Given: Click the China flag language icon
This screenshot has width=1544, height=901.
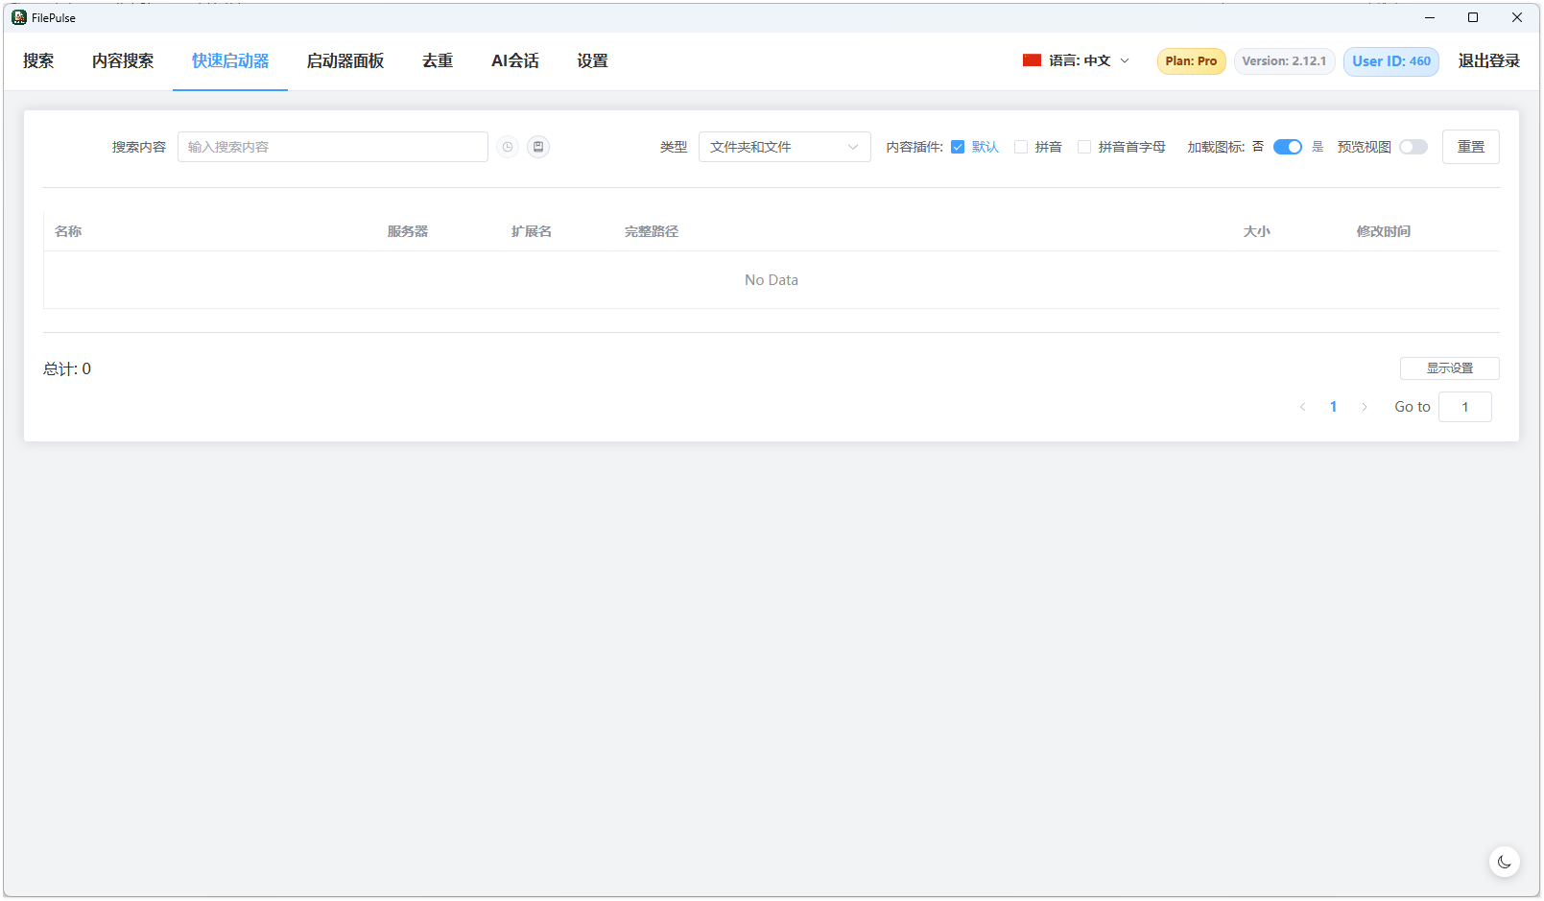Looking at the screenshot, I should [x=1032, y=60].
